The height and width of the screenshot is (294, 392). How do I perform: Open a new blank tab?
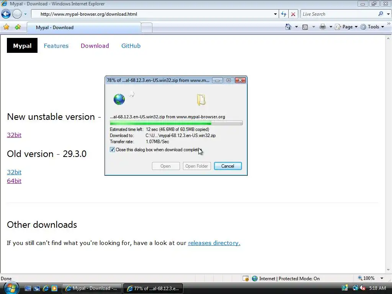(147, 28)
